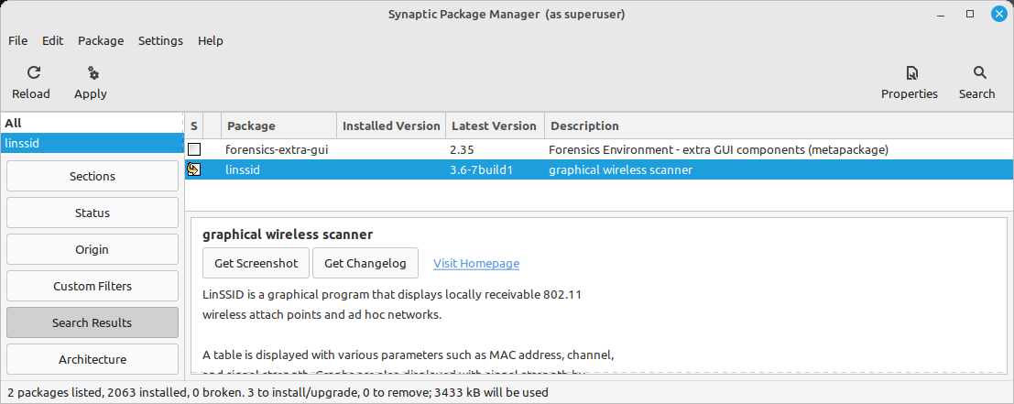1014x404 pixels.
Task: Open the Search magnifier tool
Action: tap(978, 73)
